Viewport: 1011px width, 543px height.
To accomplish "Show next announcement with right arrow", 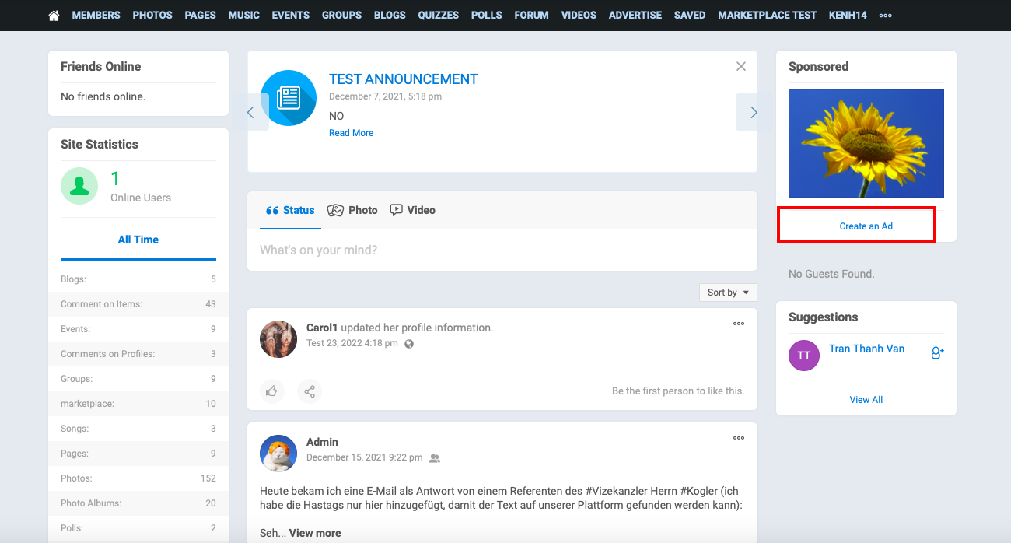I will pyautogui.click(x=754, y=112).
